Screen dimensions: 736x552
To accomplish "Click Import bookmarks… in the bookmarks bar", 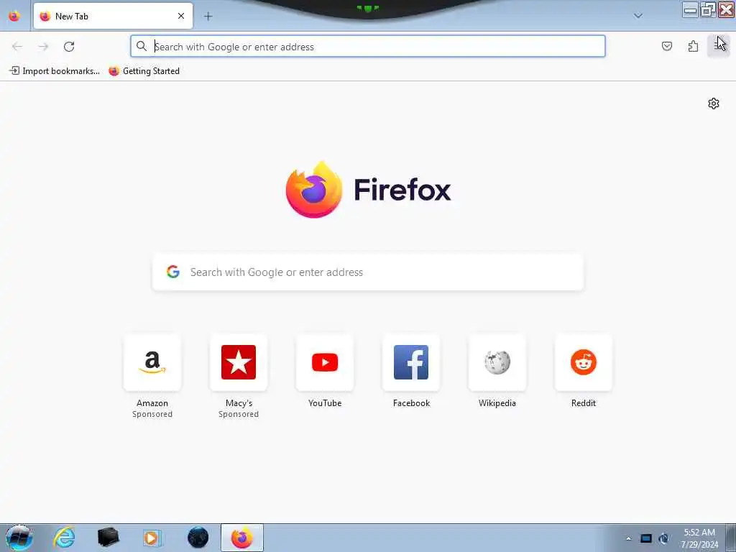I will pos(55,71).
